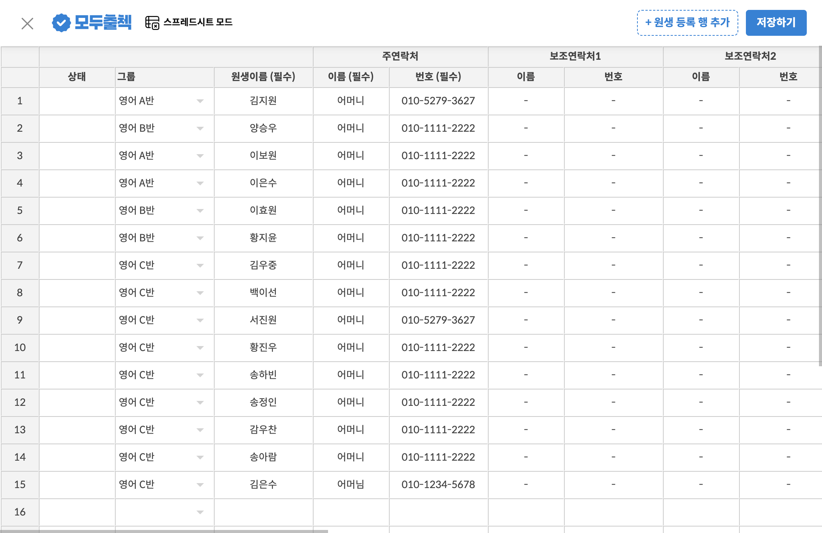Click the 주연락처 header group
The width and height of the screenshot is (822, 533).
point(400,56)
